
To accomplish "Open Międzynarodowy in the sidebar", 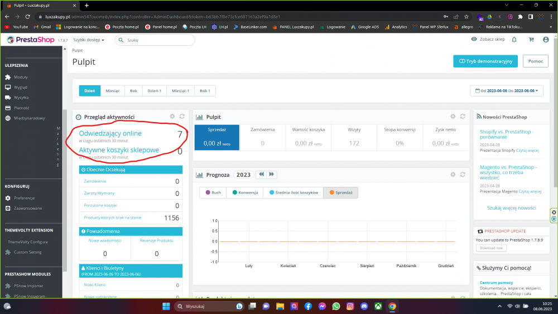I will (29, 118).
